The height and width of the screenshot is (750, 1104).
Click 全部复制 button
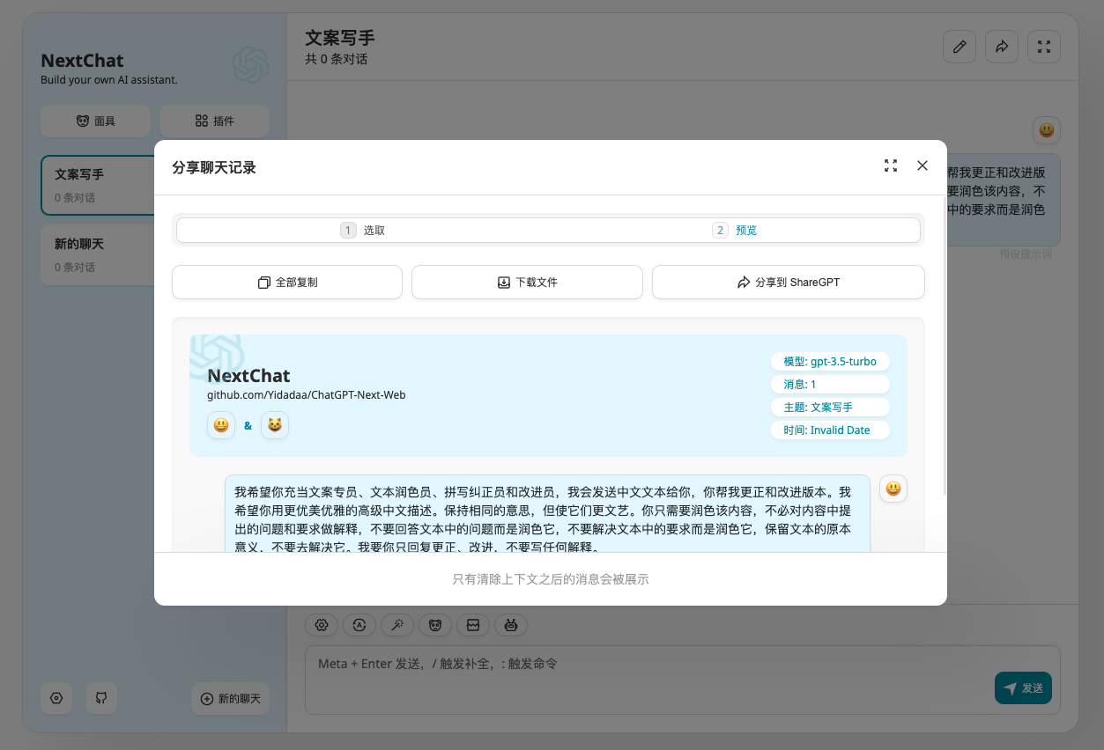pos(287,283)
